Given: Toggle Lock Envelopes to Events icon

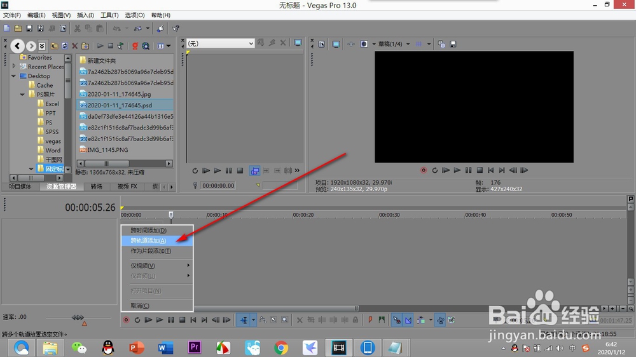Looking at the screenshot, I should click(x=441, y=320).
